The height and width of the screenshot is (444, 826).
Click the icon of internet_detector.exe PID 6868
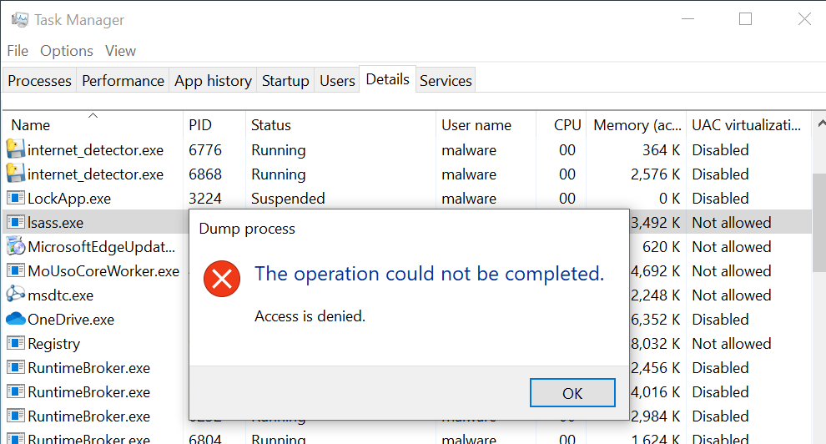[16, 174]
